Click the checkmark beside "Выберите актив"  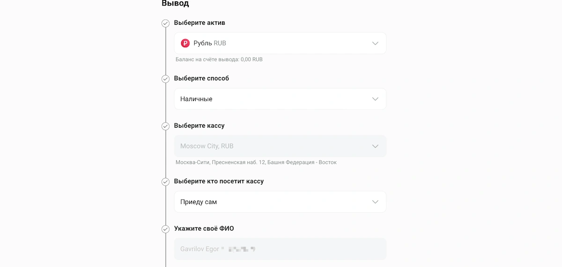165,23
